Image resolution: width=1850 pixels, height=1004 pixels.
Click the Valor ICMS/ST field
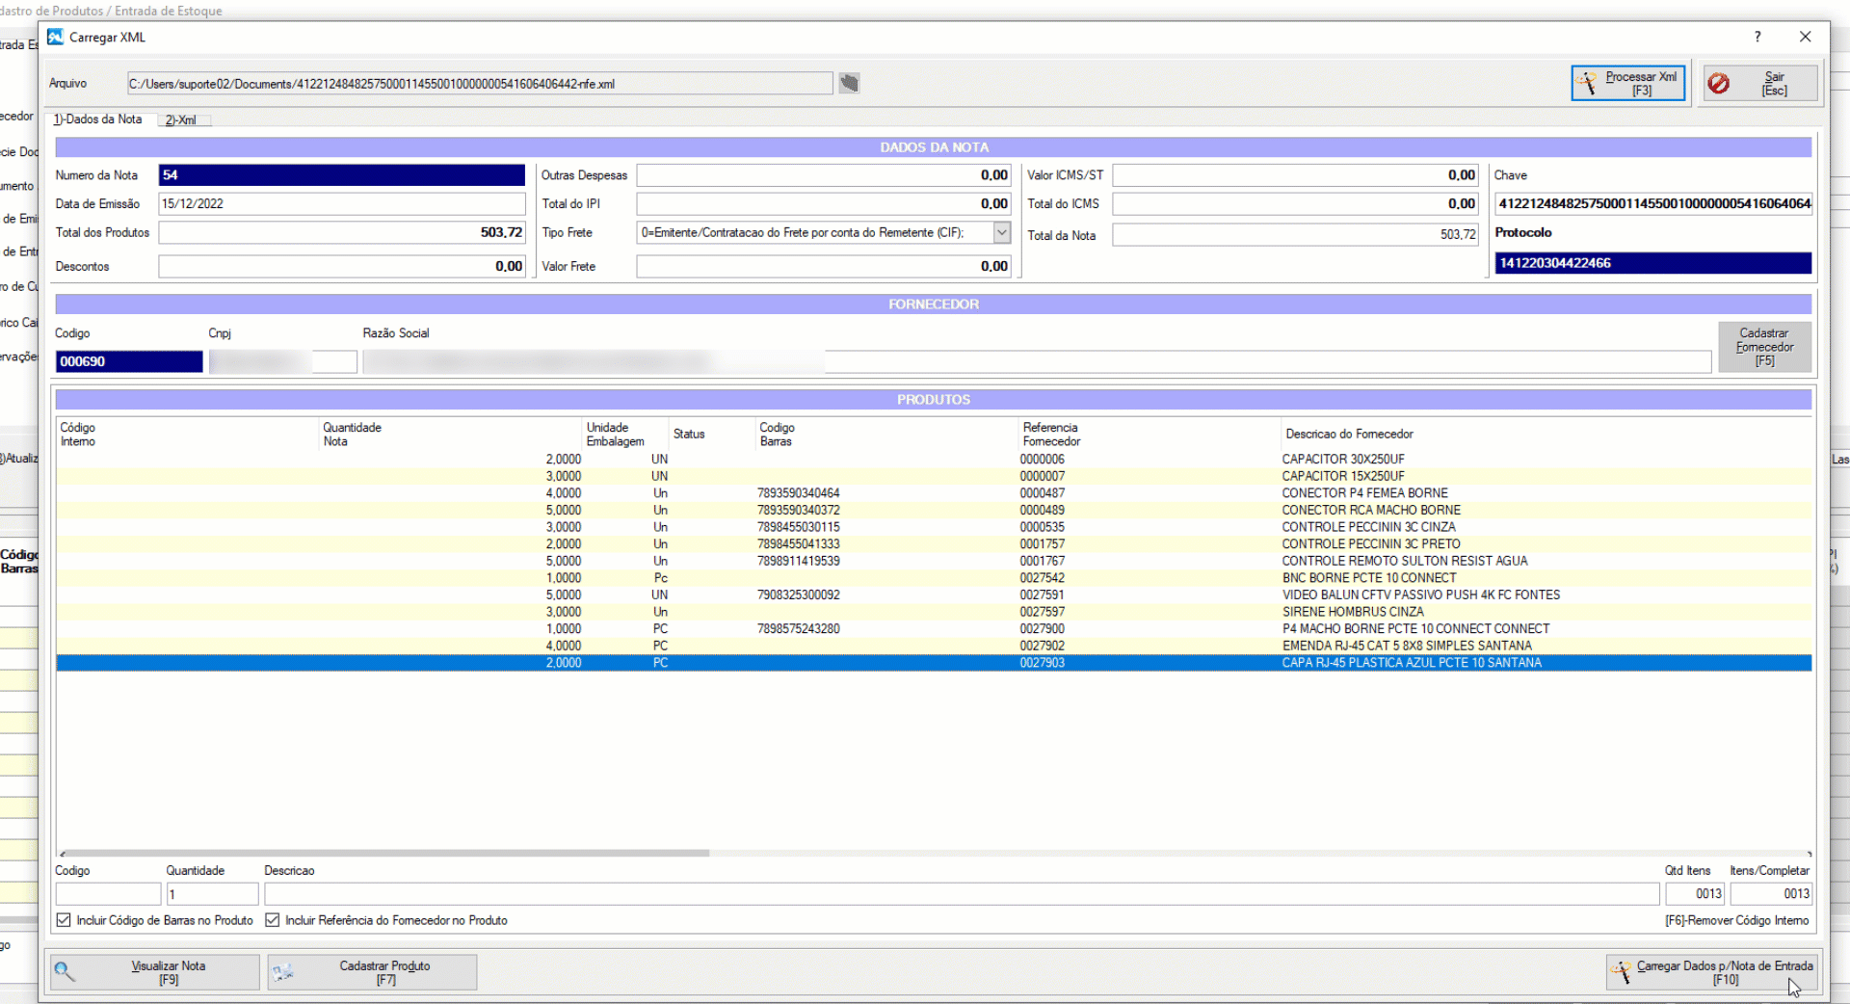coord(1295,175)
